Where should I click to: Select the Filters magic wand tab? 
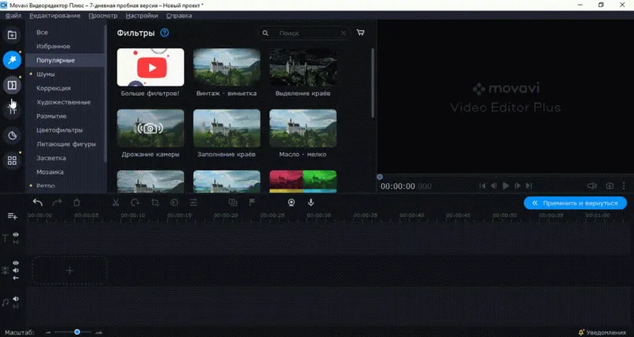pyautogui.click(x=12, y=60)
